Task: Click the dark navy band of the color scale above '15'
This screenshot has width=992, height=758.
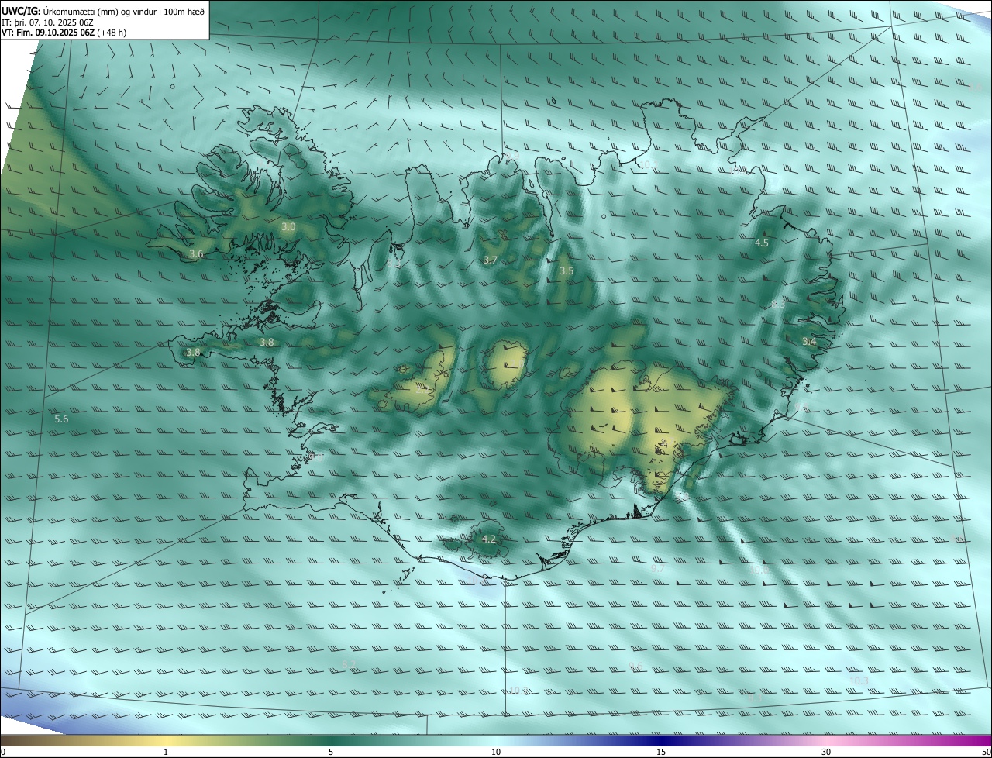Action: tap(661, 740)
